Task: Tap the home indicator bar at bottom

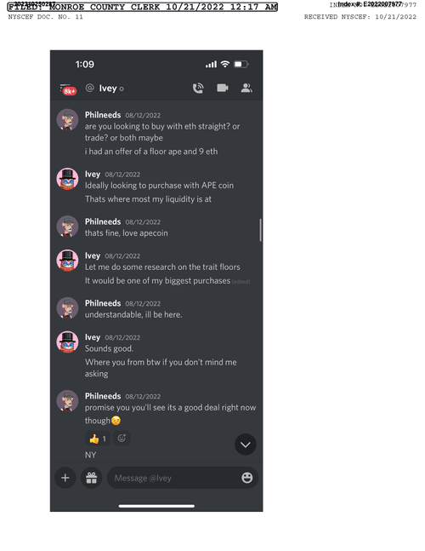Action: point(156,506)
